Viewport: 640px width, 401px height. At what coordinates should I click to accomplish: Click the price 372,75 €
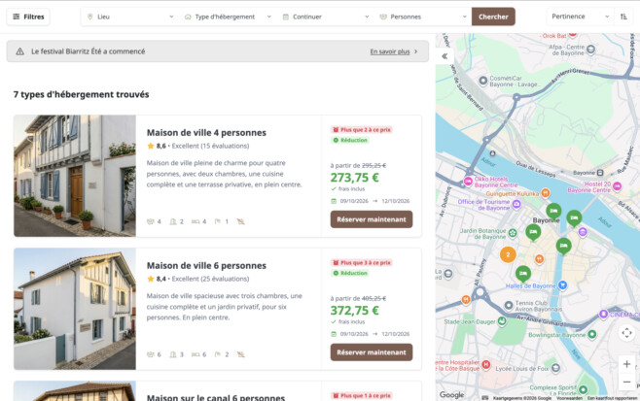[354, 310]
